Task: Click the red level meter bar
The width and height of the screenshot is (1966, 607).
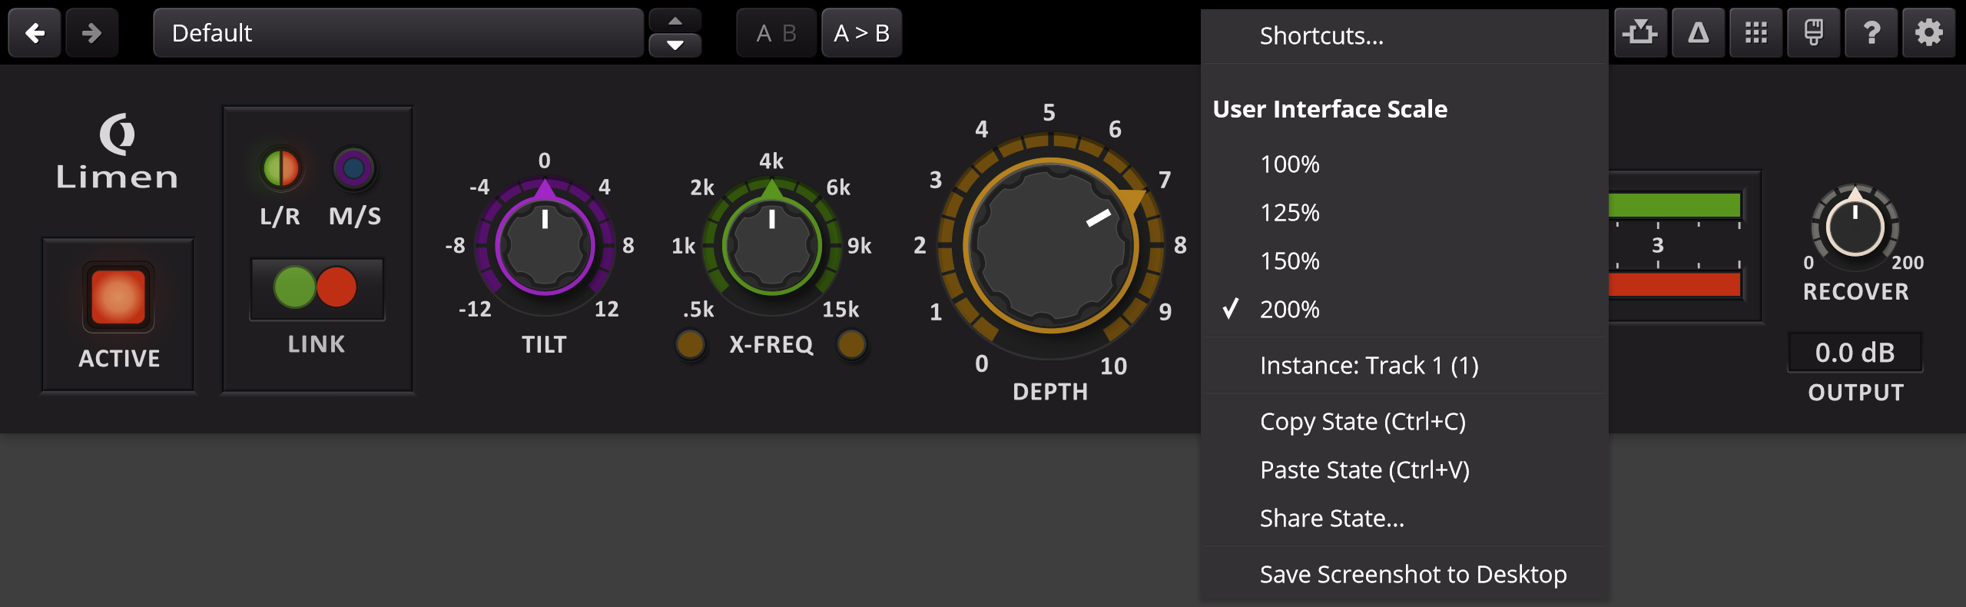Action: pyautogui.click(x=1675, y=285)
